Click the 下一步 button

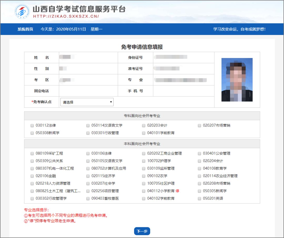click(142, 231)
